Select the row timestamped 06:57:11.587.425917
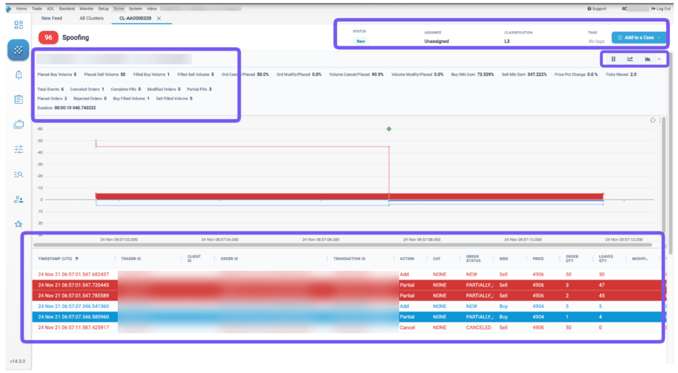This screenshot has width=678, height=373. coord(348,327)
